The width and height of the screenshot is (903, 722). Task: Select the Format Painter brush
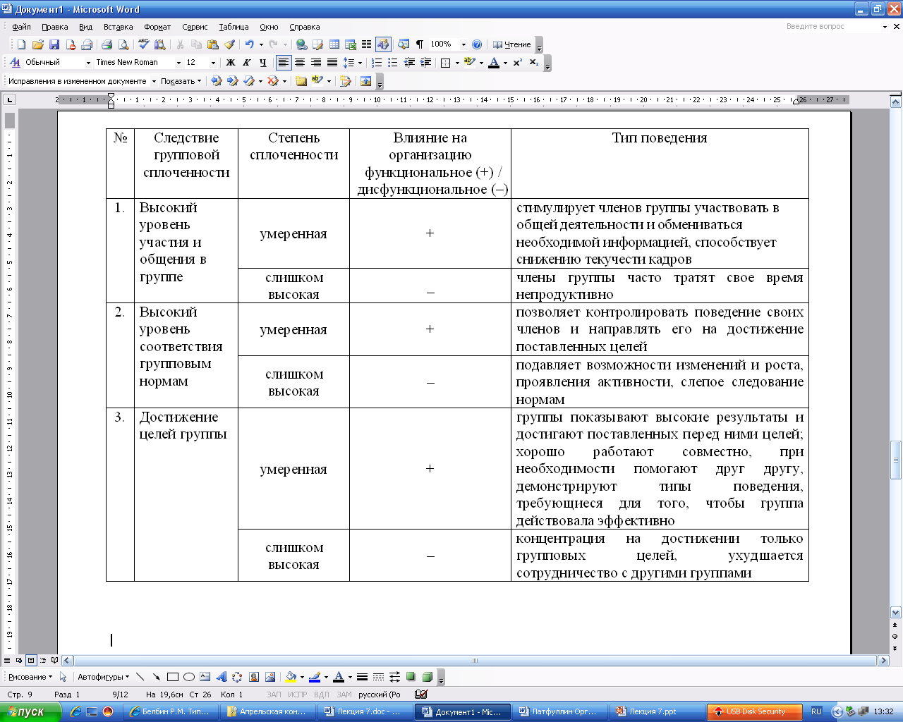(x=229, y=44)
